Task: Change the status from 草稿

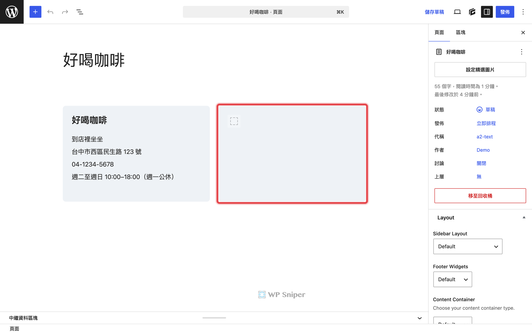Action: (x=490, y=110)
